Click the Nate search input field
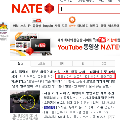This screenshot has width=120, height=121. pyautogui.click(x=89, y=9)
